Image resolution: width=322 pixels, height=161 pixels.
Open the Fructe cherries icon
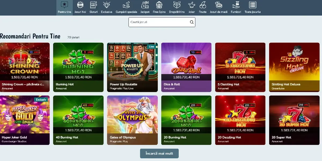click(203, 5)
